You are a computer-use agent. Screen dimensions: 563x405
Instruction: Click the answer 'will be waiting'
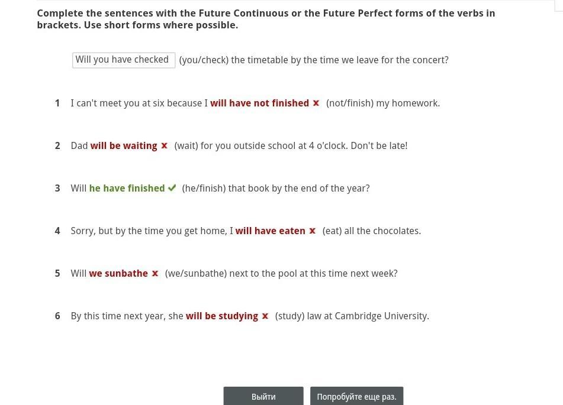pos(124,145)
